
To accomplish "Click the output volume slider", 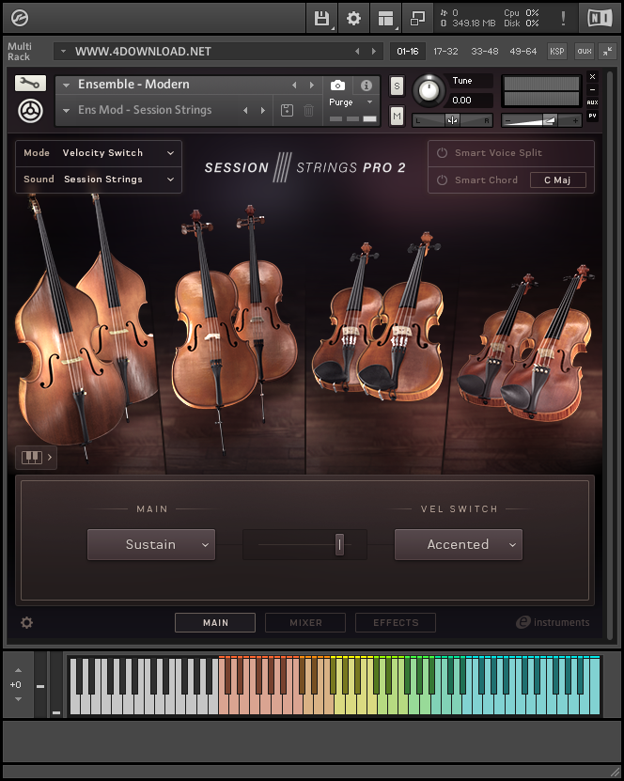I will point(541,120).
